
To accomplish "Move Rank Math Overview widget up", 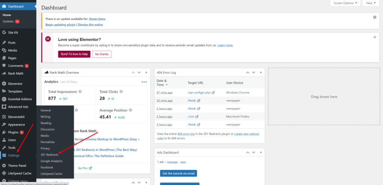I will (133, 72).
